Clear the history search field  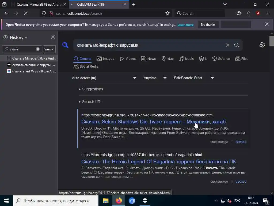tap(37, 49)
